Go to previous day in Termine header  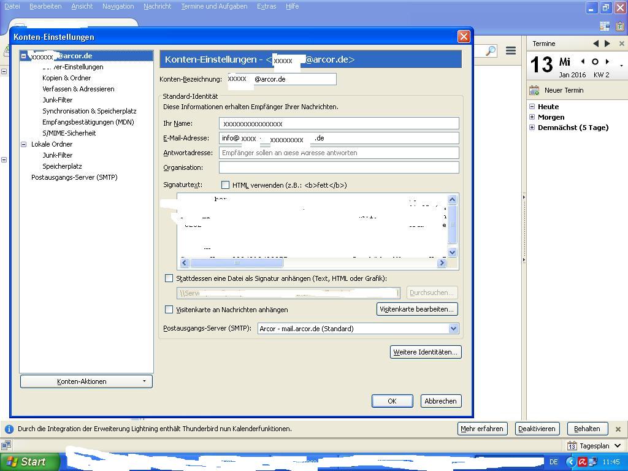pyautogui.click(x=596, y=44)
